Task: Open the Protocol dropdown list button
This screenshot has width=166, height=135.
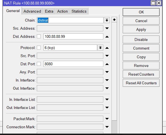Action: click(100, 48)
